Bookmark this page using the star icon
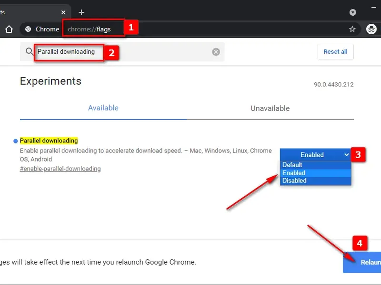Viewport: 381px width, 285px height. 352,29
